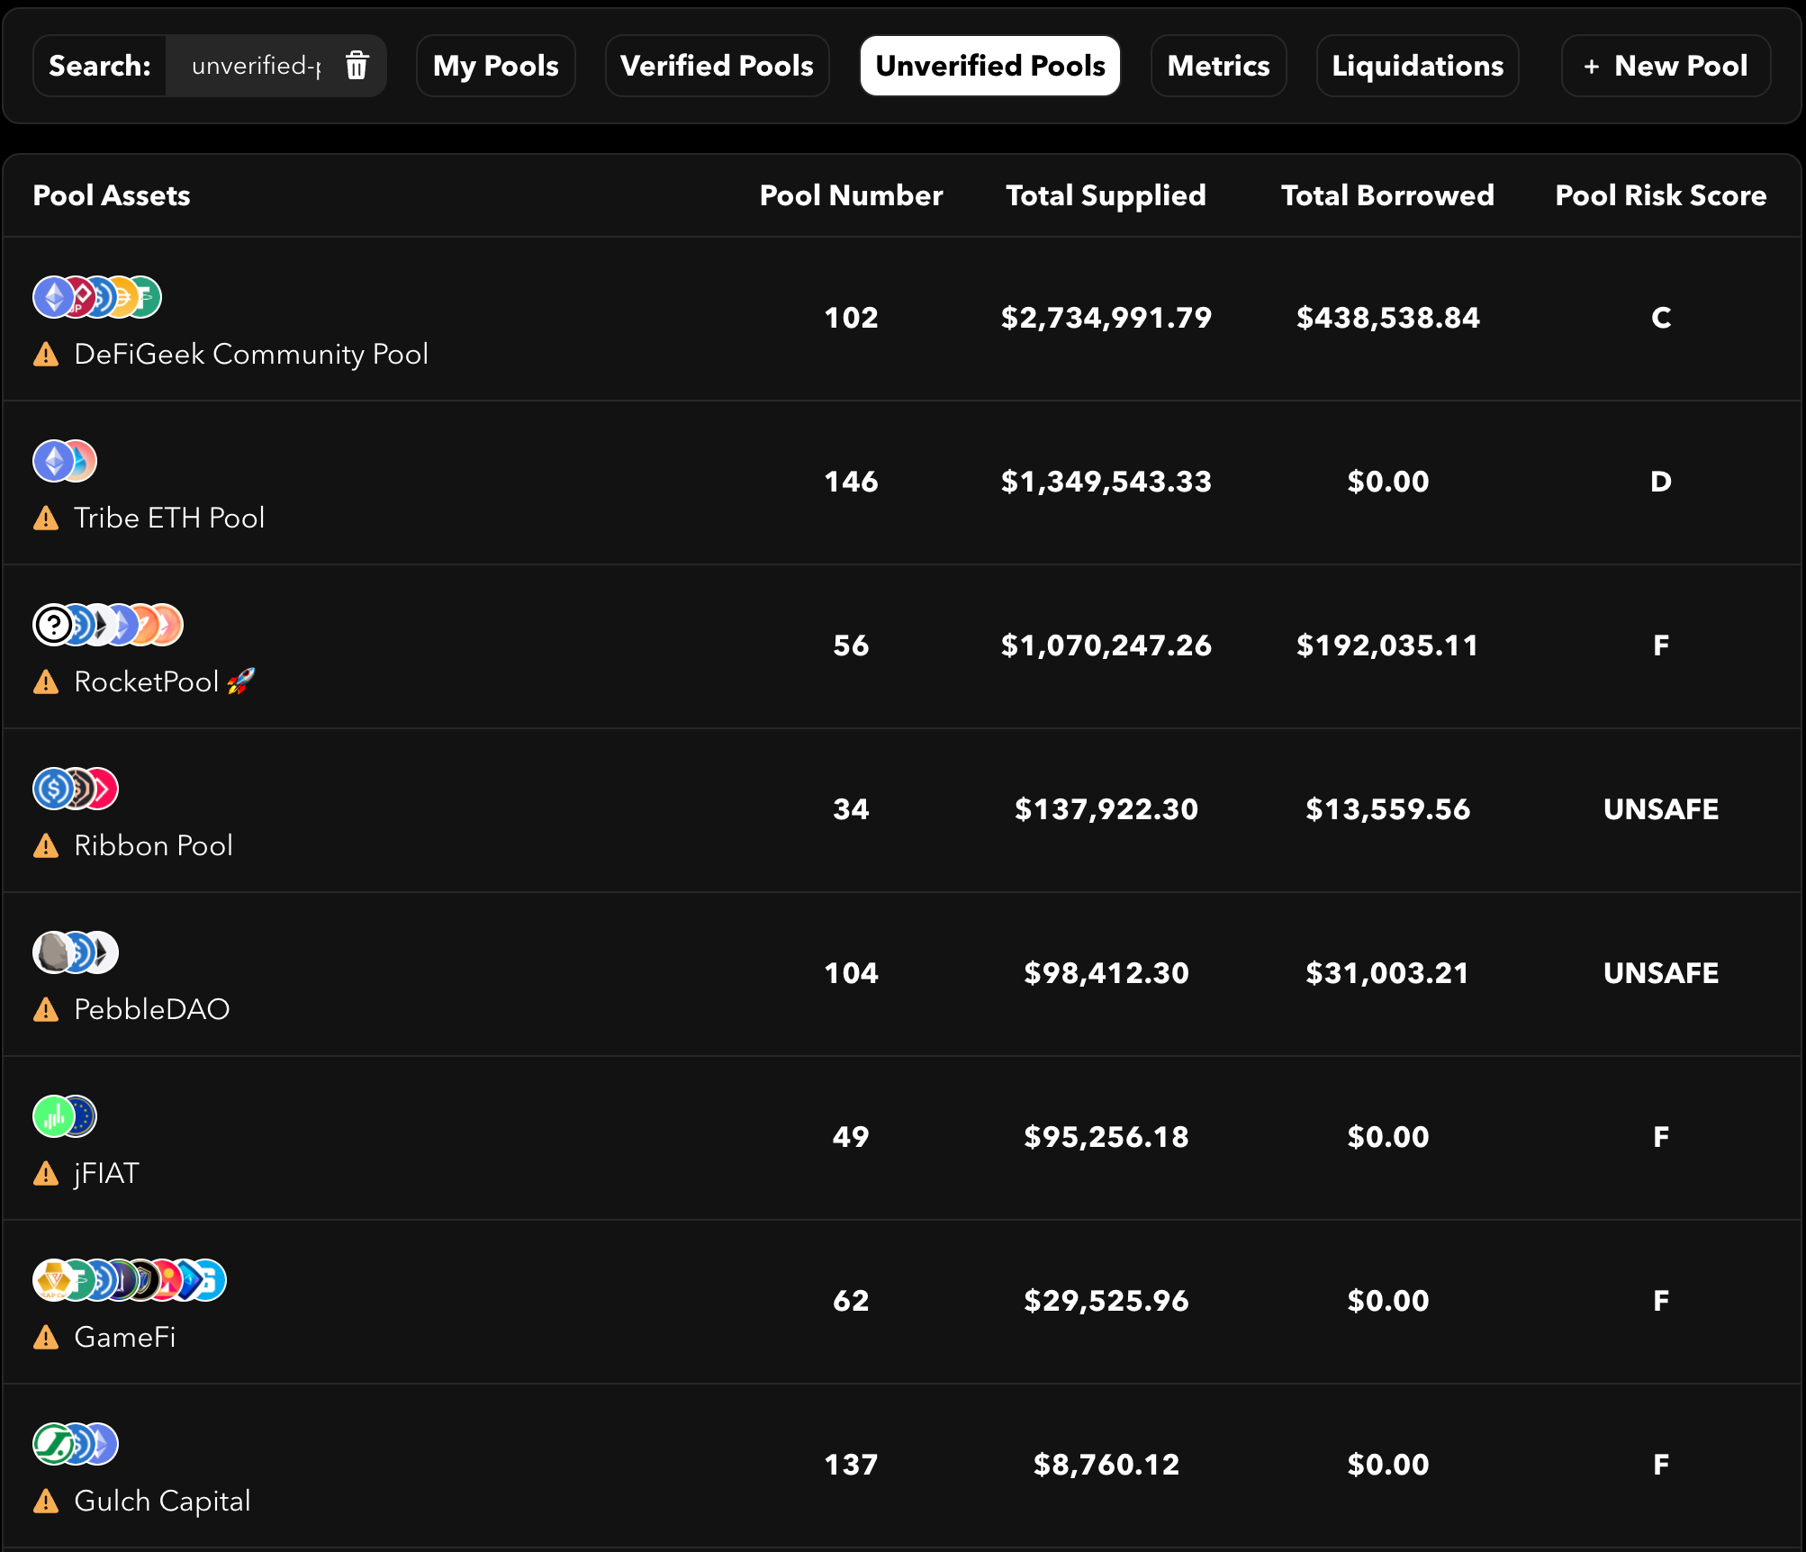Click warning icon beside Gulch Capital

coord(46,1502)
